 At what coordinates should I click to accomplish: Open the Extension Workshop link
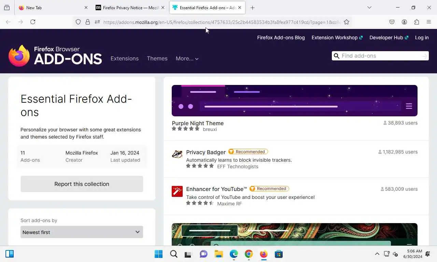337,38
